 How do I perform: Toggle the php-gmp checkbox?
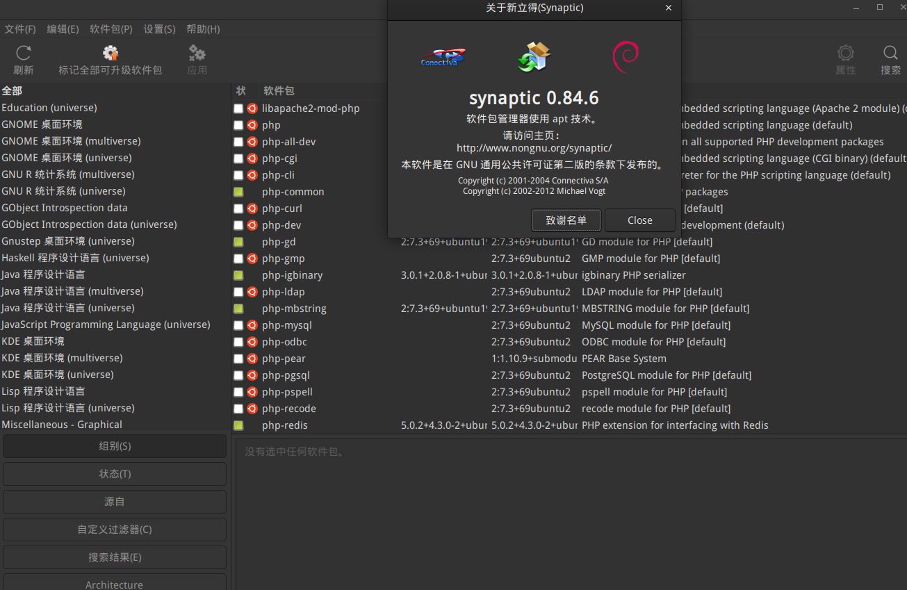tap(238, 259)
